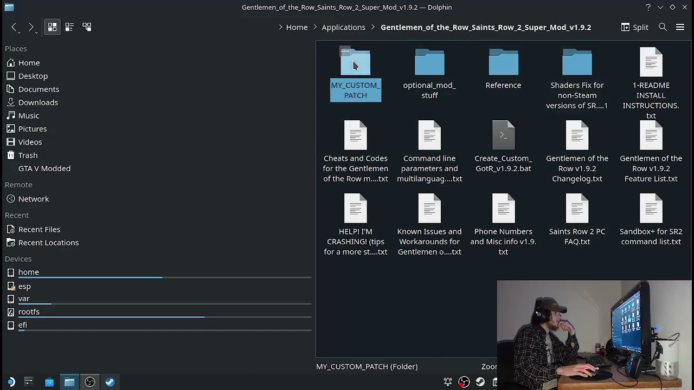The image size is (694, 390).
Task: Expand the chevron before Home breadcrumb
Action: (x=280, y=27)
